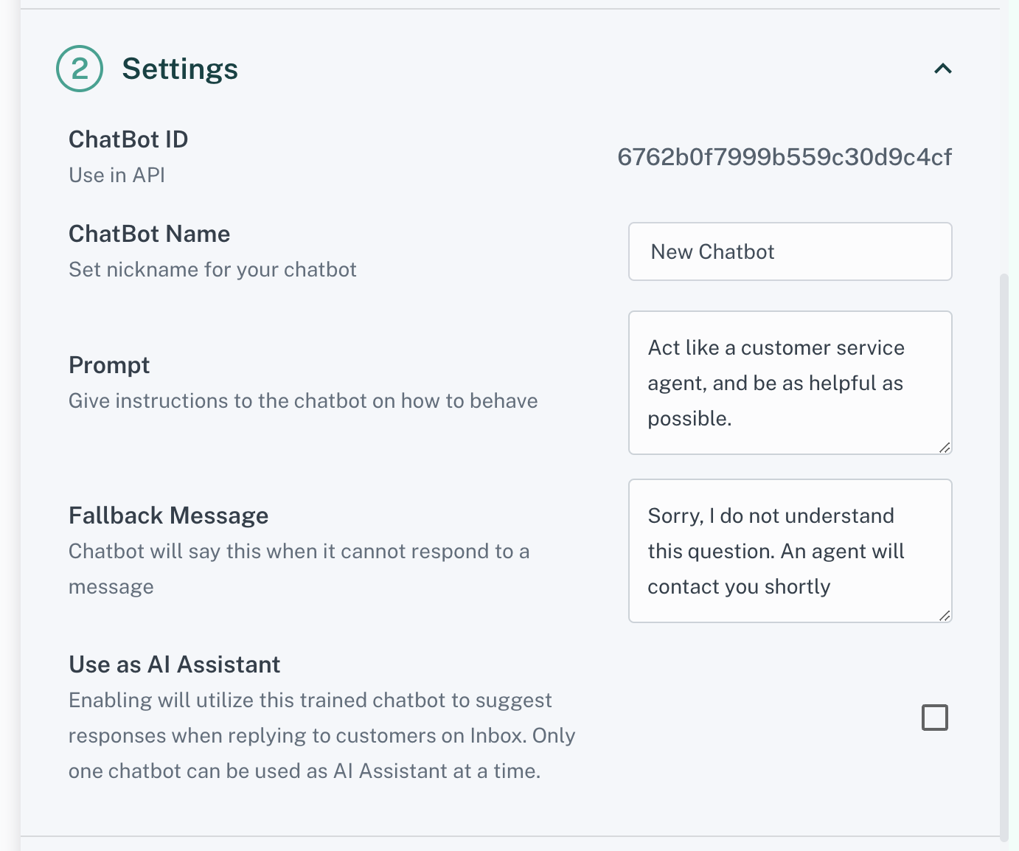Click the 'Use in API' helper text
This screenshot has width=1019, height=851.
pos(116,176)
